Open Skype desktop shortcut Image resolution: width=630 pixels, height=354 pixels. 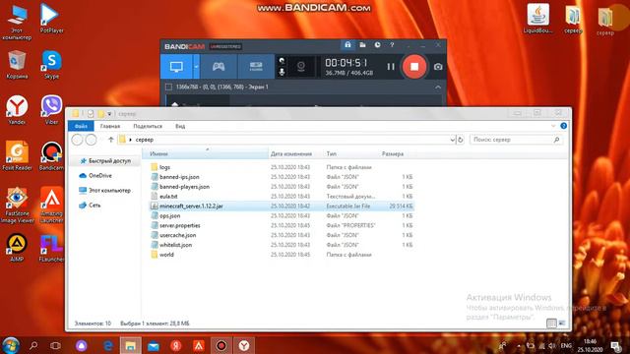coord(51,64)
